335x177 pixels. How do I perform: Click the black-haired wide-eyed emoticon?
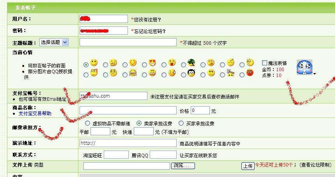(191, 72)
